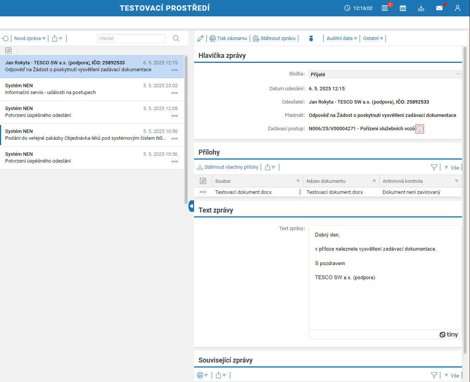Toggle column settings icon in attachments table
Screen dimensions: 470x382
203,181
